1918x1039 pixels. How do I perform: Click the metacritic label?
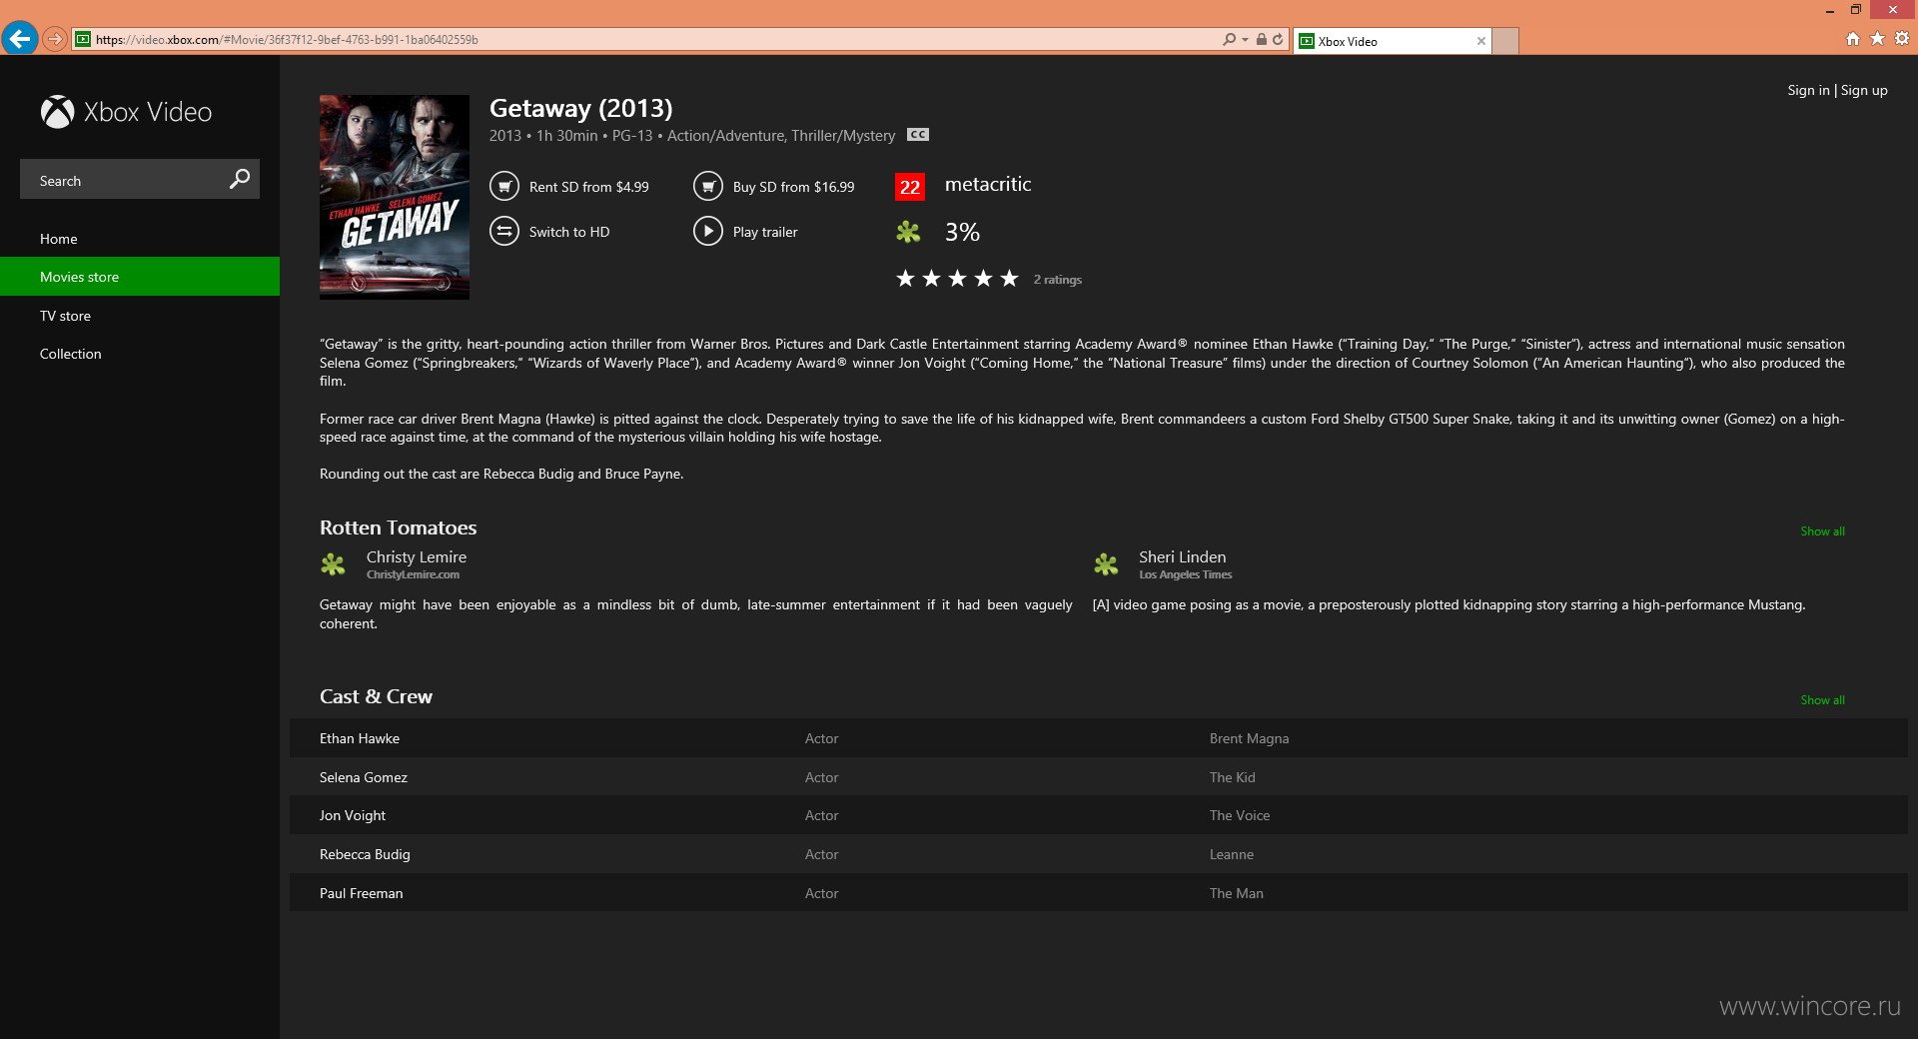point(988,184)
